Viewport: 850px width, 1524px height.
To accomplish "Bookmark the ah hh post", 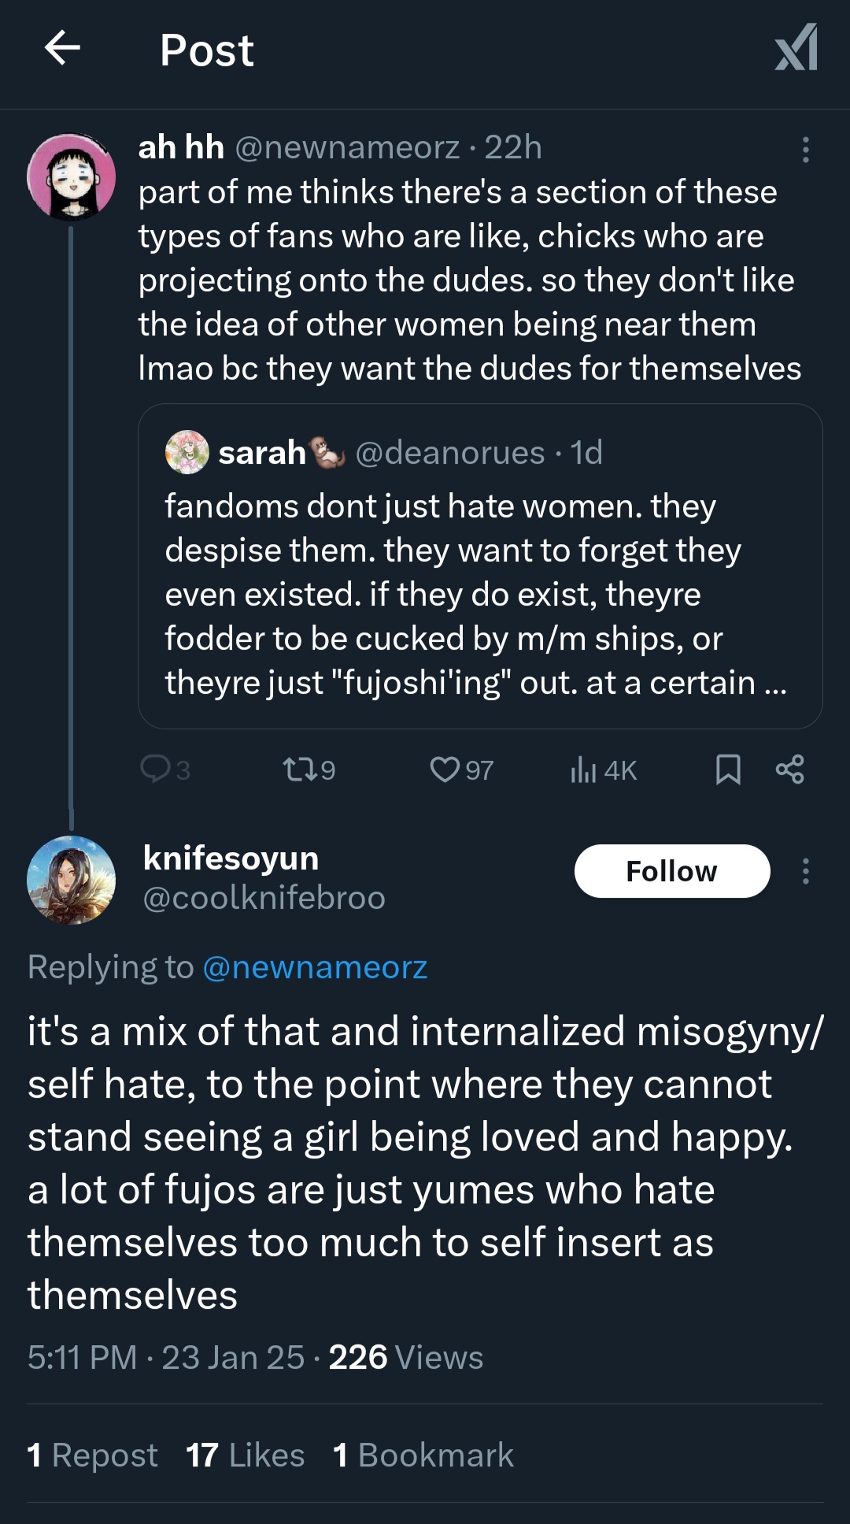I will 728,769.
